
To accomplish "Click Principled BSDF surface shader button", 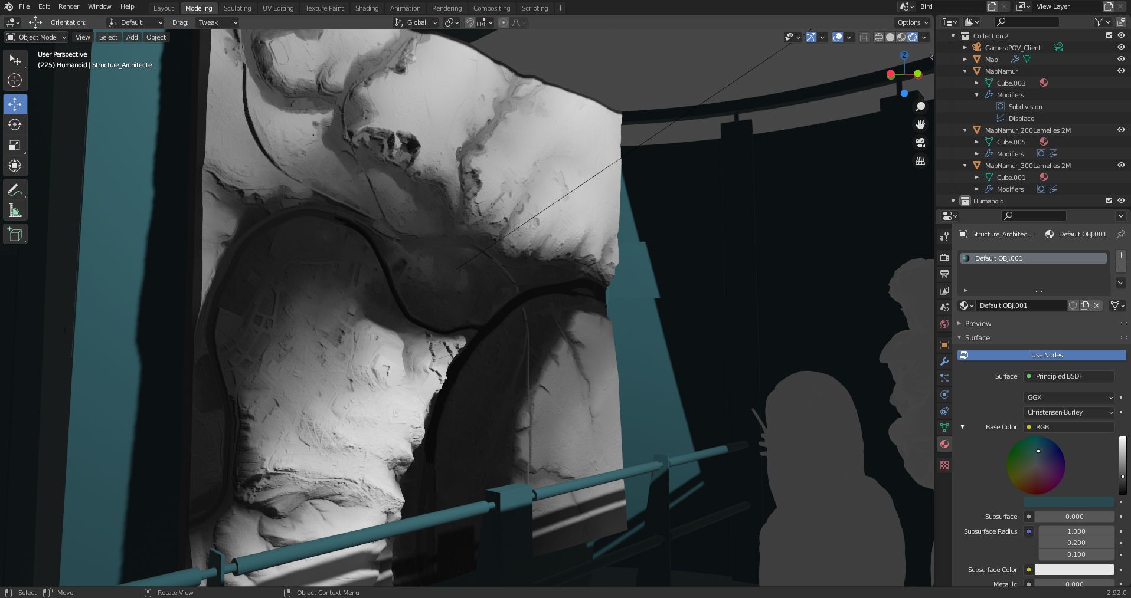I will pyautogui.click(x=1069, y=376).
